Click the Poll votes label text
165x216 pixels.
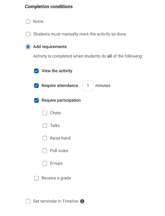pos(59,151)
